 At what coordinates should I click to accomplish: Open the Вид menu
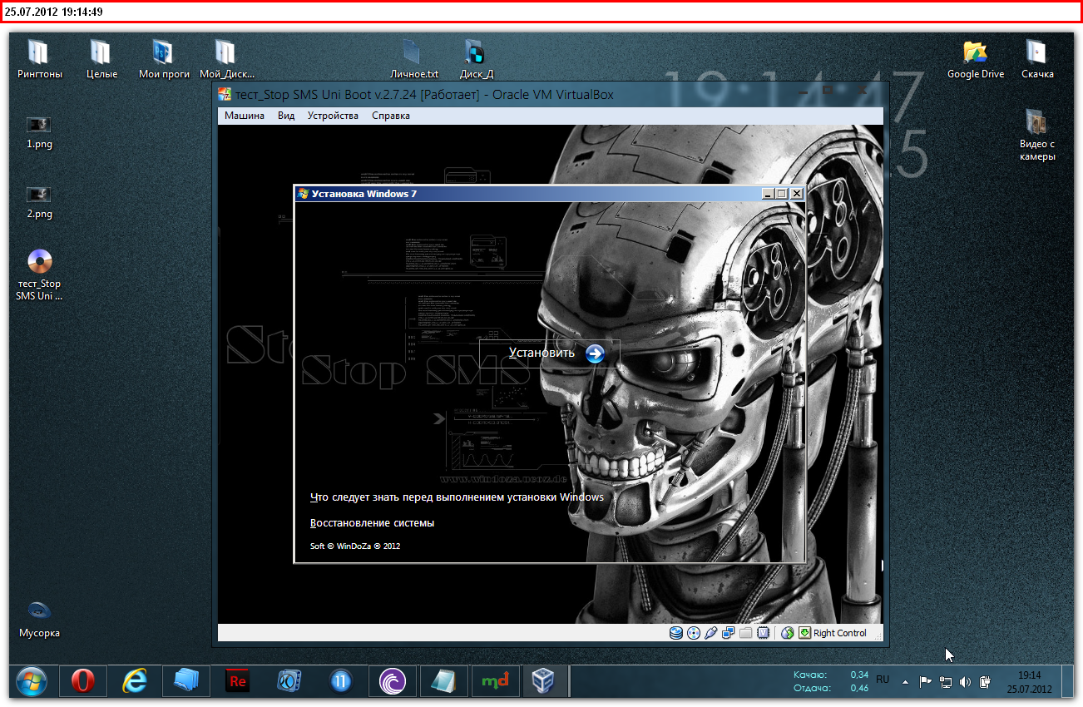coord(286,116)
